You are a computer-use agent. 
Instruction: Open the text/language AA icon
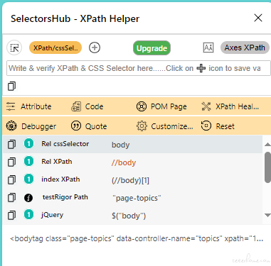pyautogui.click(x=208, y=48)
